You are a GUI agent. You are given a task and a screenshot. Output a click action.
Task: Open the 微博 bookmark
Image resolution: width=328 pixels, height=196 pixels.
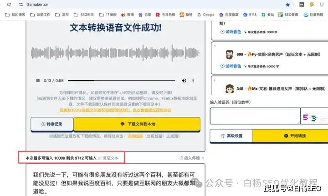pyautogui.click(x=127, y=15)
